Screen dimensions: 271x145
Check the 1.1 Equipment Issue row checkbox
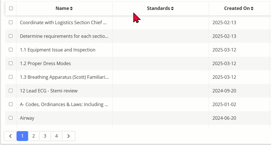pos(11,49)
